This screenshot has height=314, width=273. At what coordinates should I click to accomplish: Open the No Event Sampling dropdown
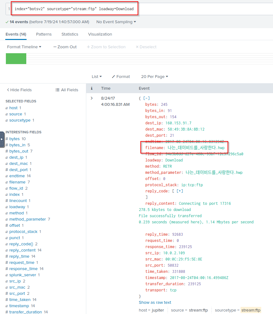[x=116, y=22]
